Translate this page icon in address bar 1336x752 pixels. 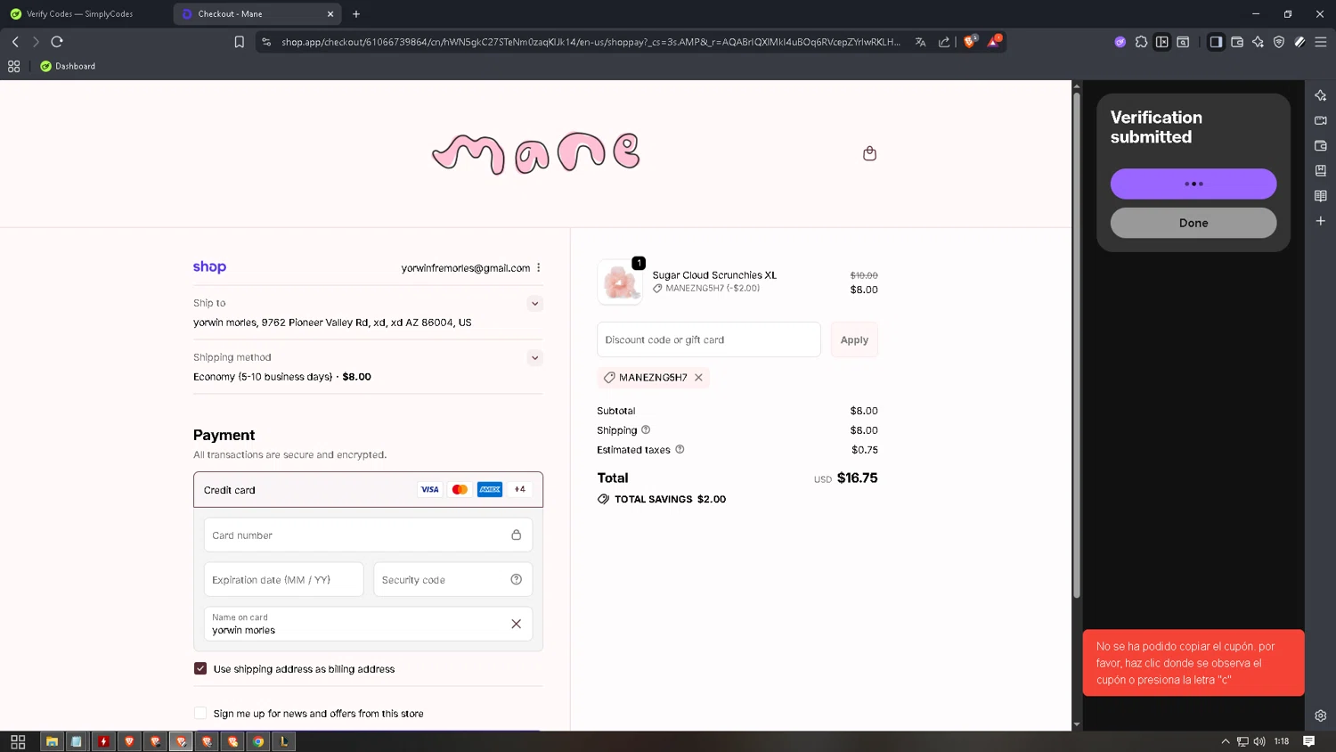[x=920, y=42]
